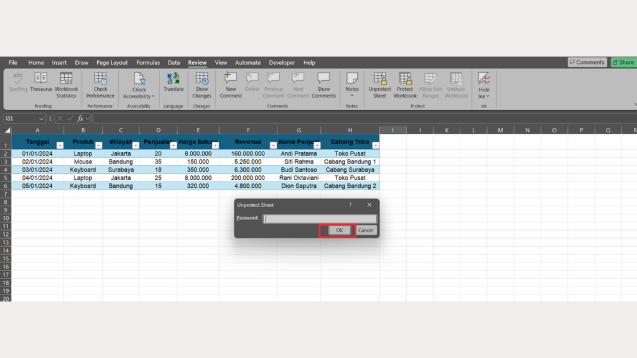The width and height of the screenshot is (637, 358).
Task: Expand the Check Accessibility dropdown
Action: [x=153, y=96]
